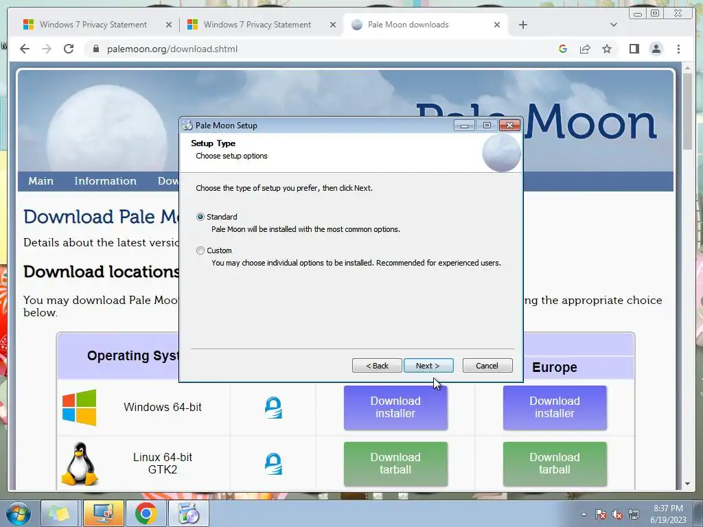
Task: Click Next in Pale Moon Setup
Action: pos(428,366)
